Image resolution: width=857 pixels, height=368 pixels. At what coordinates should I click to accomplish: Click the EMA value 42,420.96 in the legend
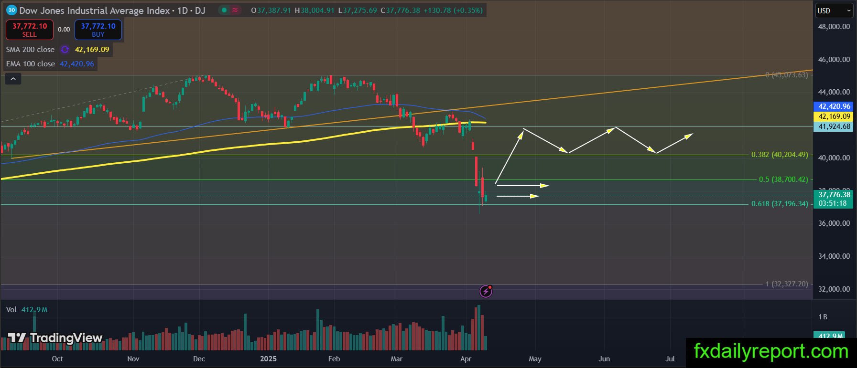point(77,64)
